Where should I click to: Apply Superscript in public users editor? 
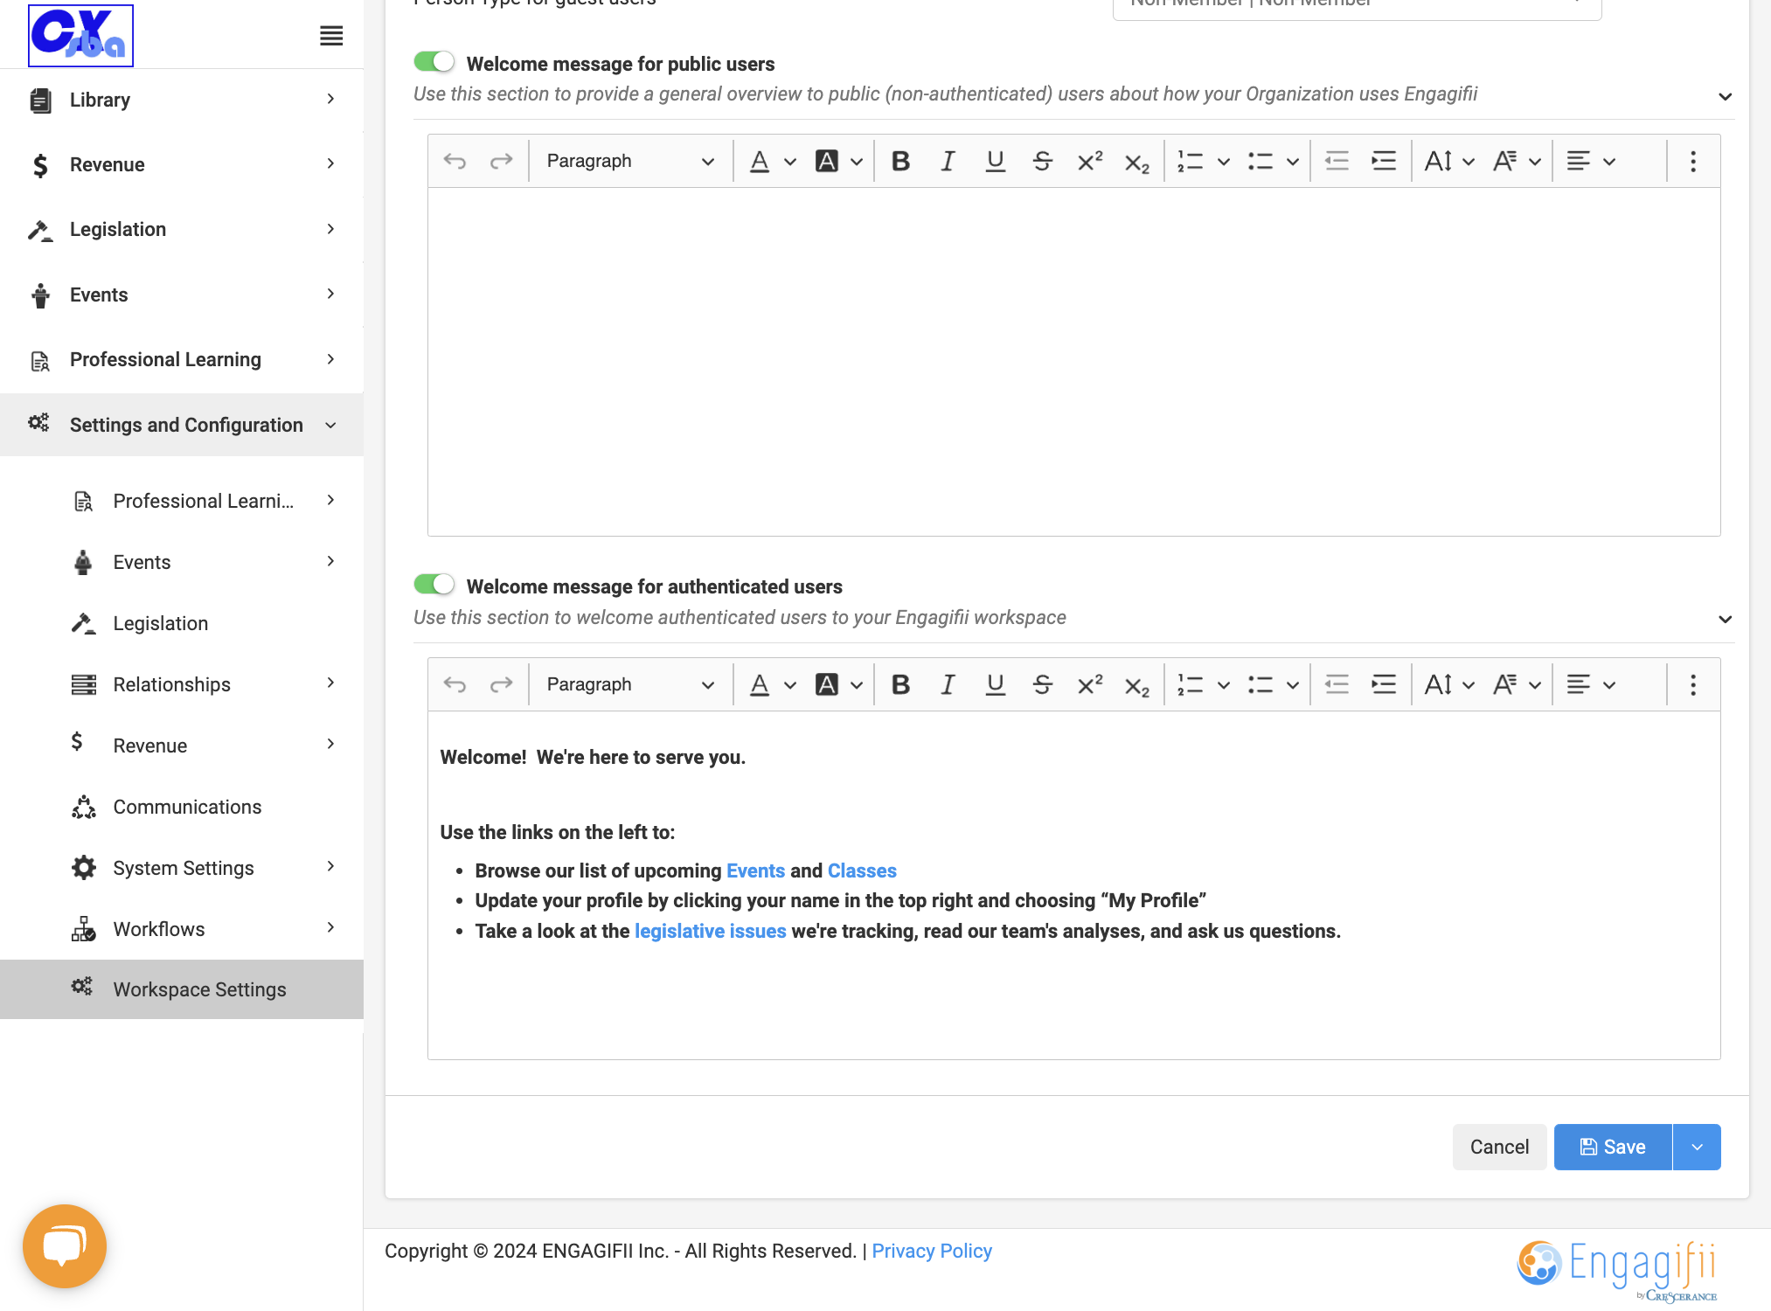click(1089, 161)
